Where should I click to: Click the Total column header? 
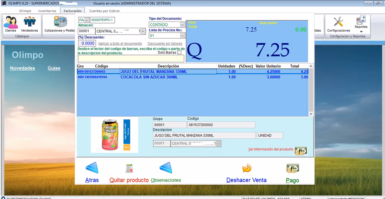coord(295,66)
